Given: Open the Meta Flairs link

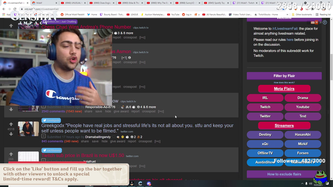Looking at the screenshot, I should tap(284, 89).
